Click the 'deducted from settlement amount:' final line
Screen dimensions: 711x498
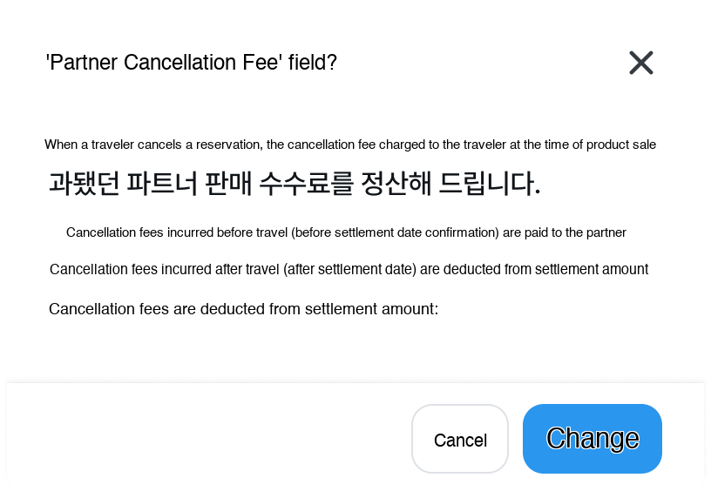pyautogui.click(x=243, y=309)
